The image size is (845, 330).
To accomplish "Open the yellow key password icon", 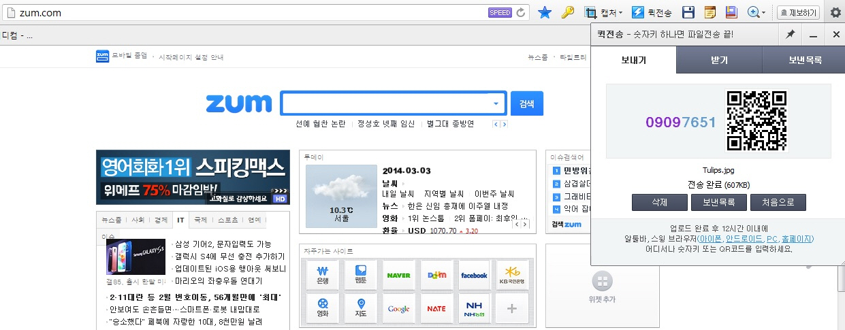I will 567,12.
